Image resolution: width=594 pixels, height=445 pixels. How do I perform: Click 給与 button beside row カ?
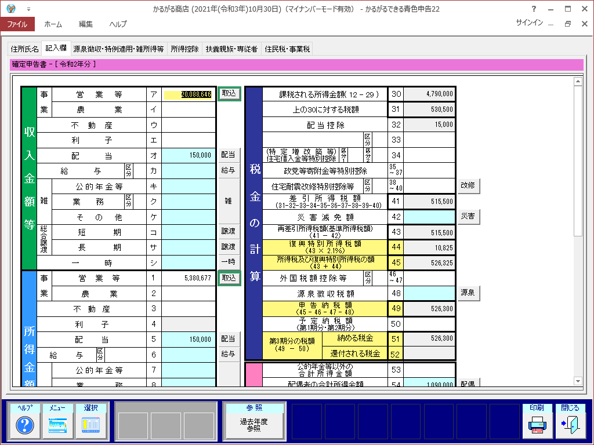(229, 170)
